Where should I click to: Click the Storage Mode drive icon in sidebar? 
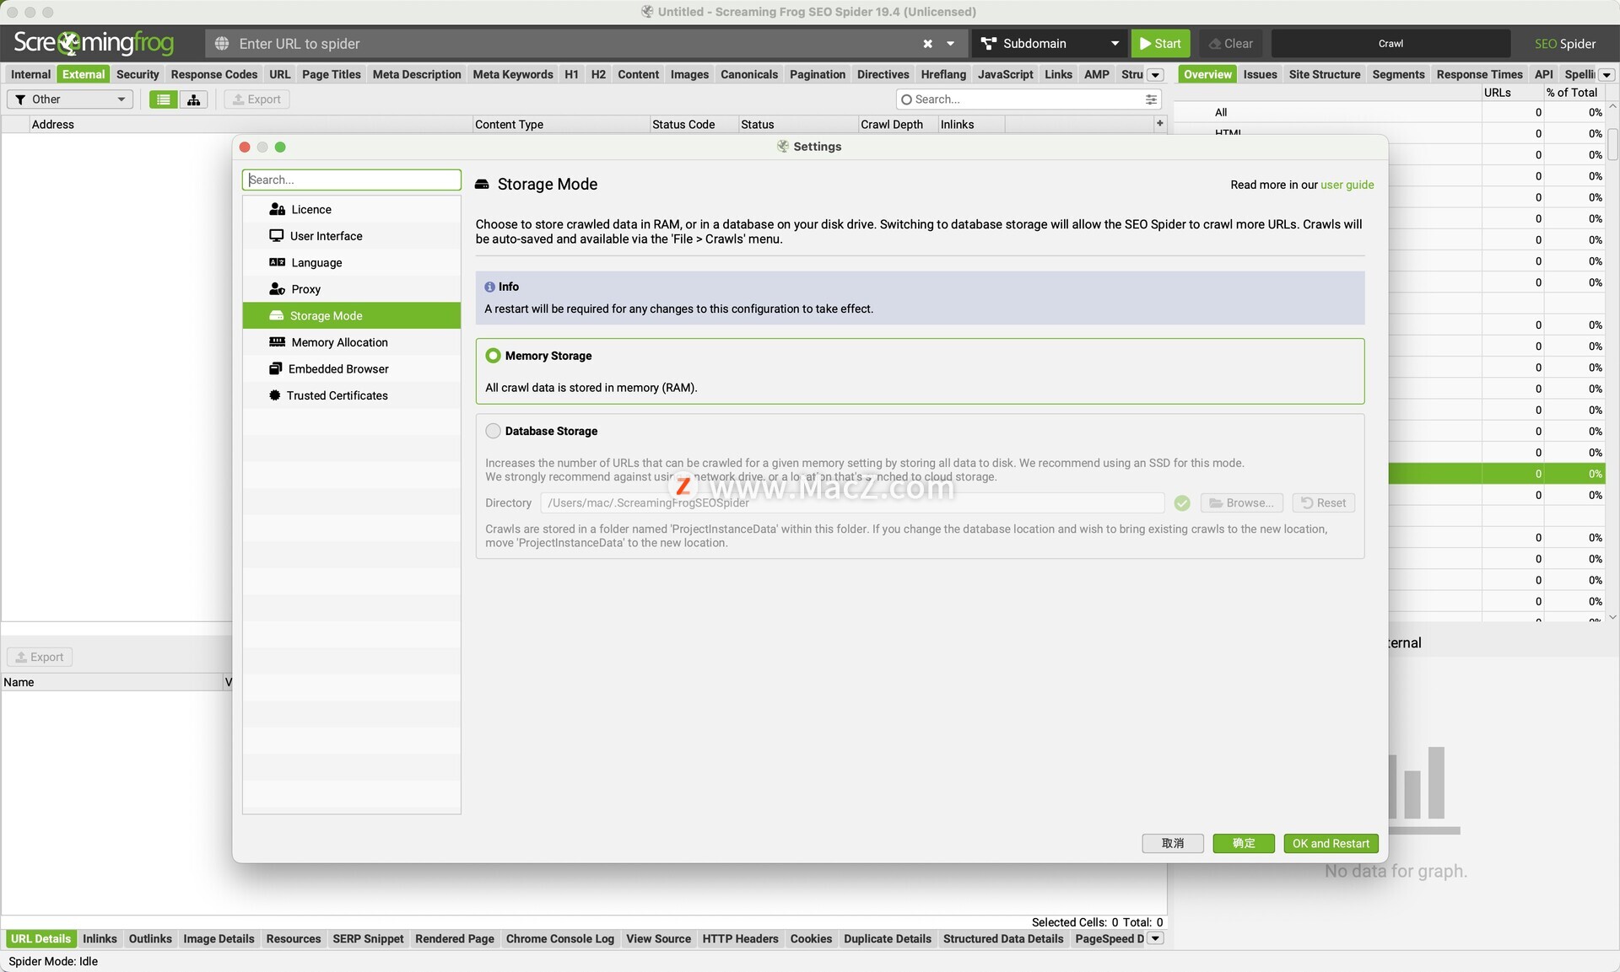tap(276, 315)
